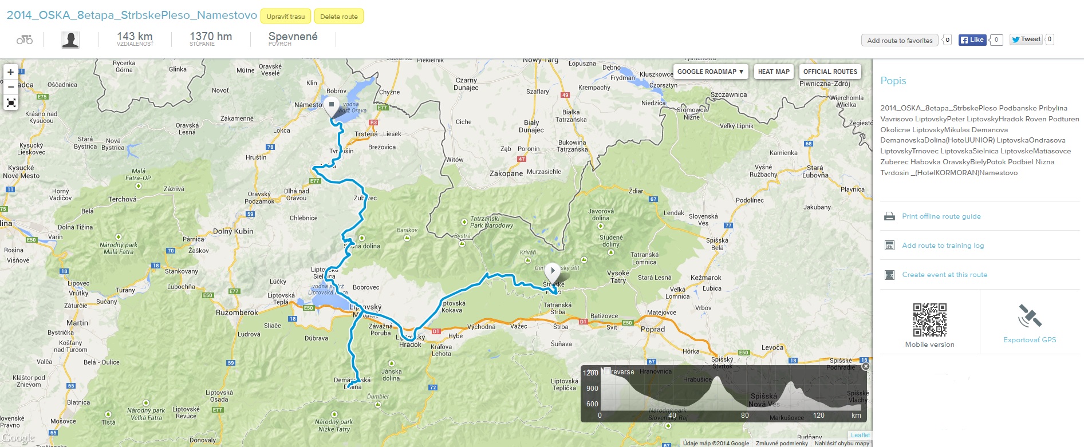Enable the reverse checkbox on elevation profile
This screenshot has height=447, width=1084.
[x=608, y=371]
